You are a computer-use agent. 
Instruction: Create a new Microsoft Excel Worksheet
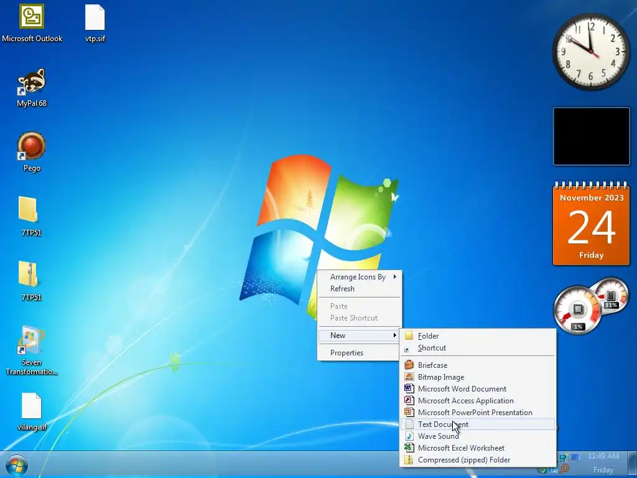point(478,448)
